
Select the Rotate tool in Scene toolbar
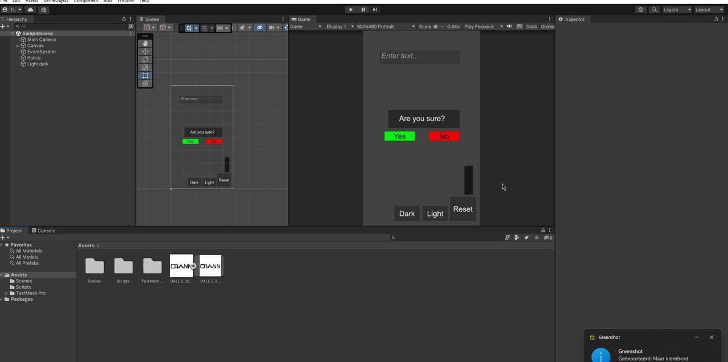[145, 59]
